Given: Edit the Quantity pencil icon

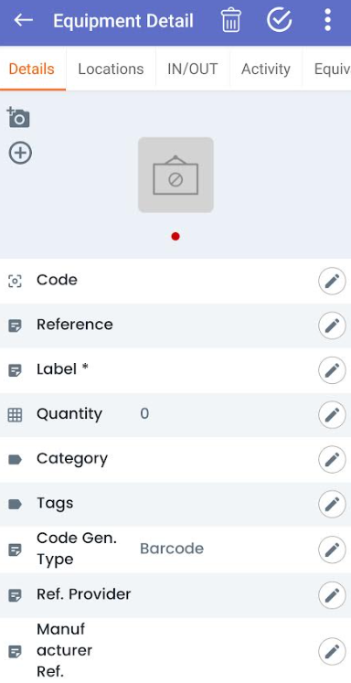Looking at the screenshot, I should [x=332, y=415].
